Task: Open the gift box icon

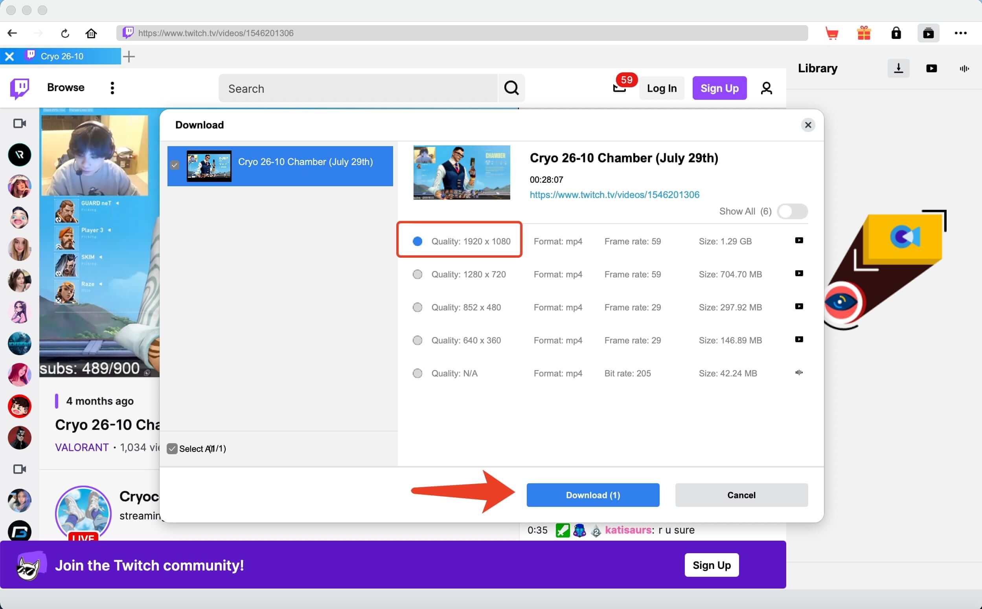Action: [864, 33]
